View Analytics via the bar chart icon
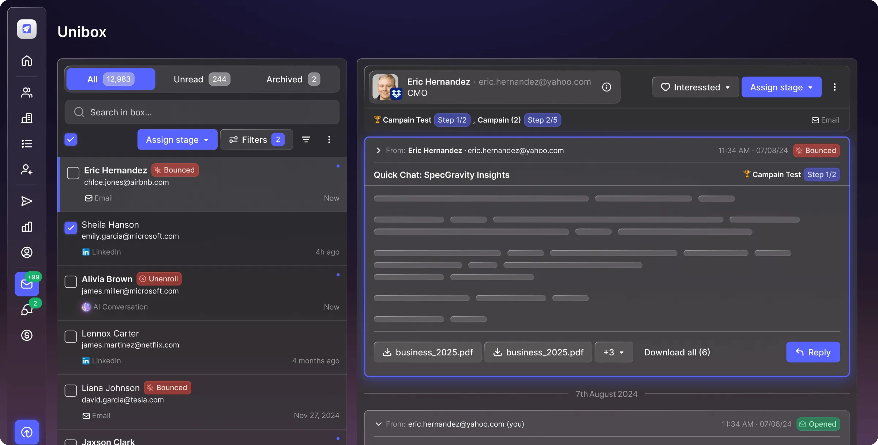878x445 pixels. coord(27,227)
